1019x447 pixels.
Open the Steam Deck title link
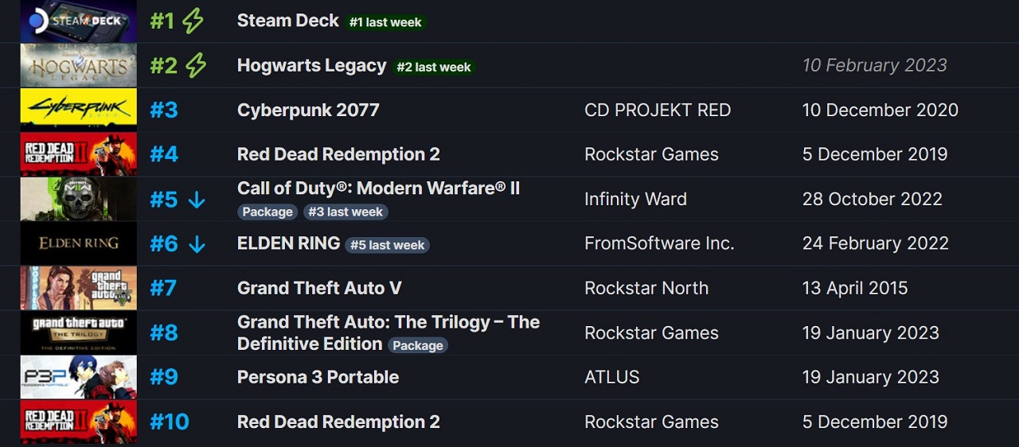288,21
